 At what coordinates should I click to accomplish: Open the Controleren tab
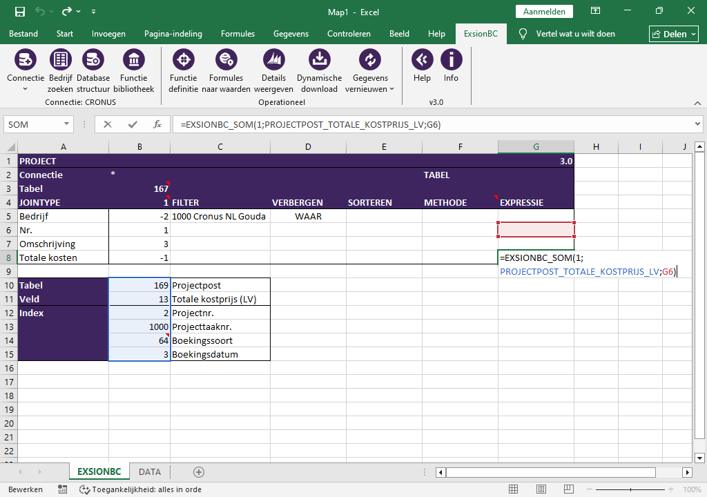[349, 34]
